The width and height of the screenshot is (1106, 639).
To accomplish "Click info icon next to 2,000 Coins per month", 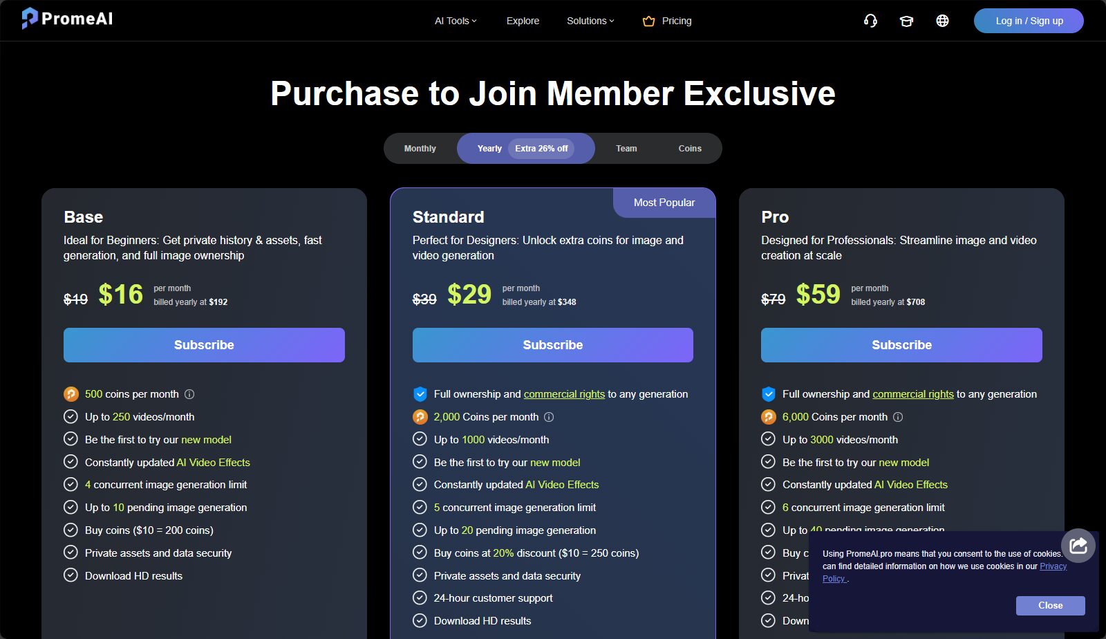I will click(549, 417).
